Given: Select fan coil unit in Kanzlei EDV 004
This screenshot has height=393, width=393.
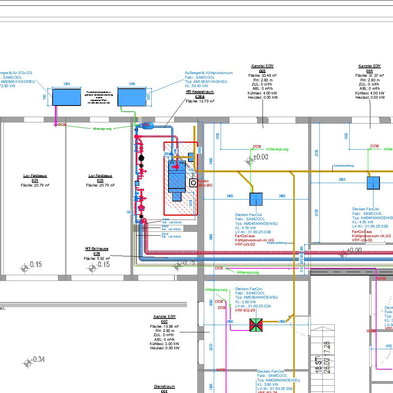Looking at the screenshot, I should 373,183.
